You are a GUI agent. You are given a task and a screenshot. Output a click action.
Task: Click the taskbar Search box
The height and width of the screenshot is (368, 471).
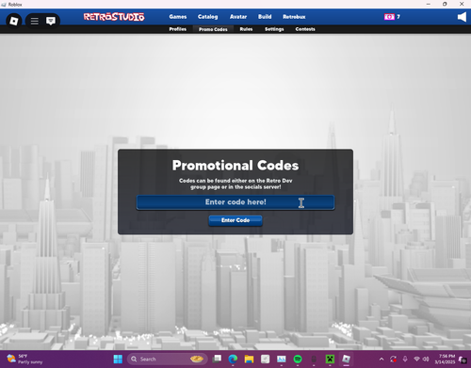[168, 359]
